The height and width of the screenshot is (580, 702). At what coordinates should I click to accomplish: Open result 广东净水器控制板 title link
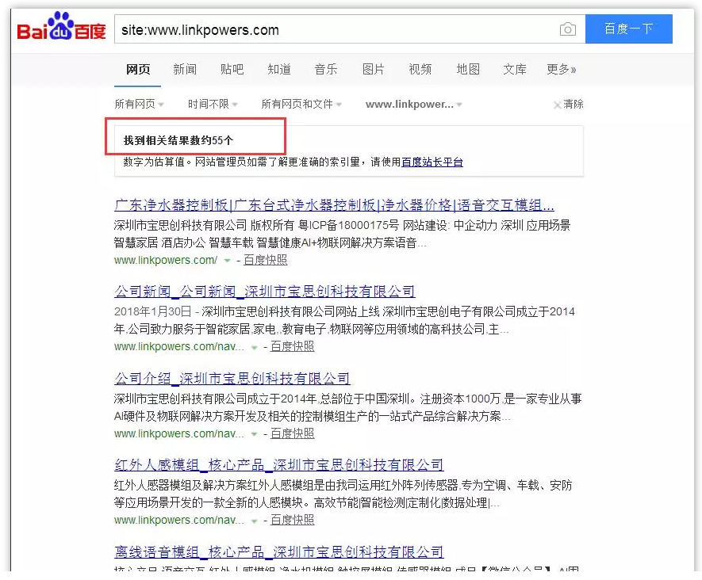(x=335, y=205)
